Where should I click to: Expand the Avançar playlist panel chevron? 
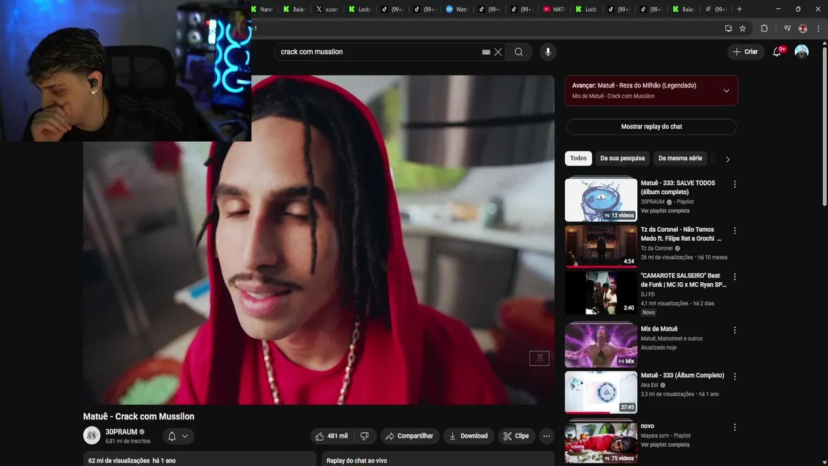[726, 91]
